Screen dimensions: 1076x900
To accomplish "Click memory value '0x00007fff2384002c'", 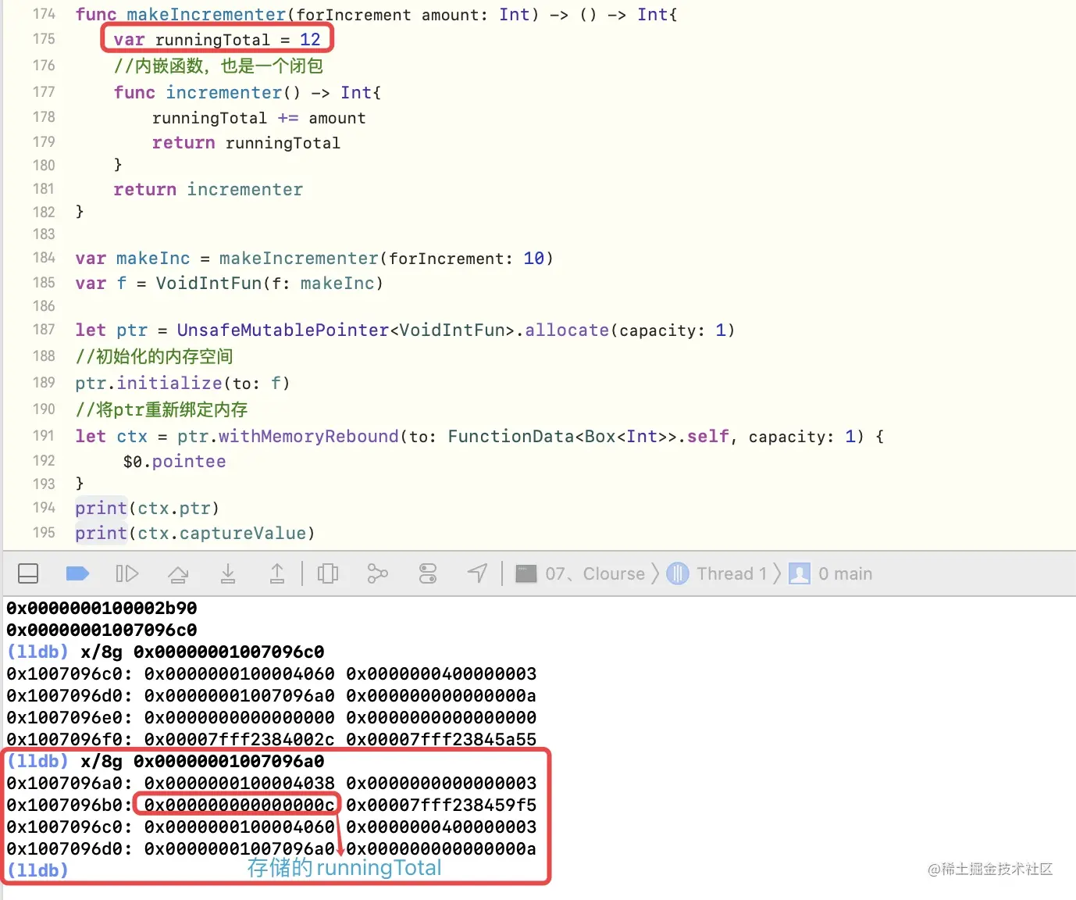I will [239, 739].
